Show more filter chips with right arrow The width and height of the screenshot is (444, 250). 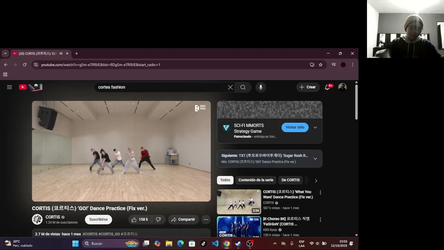coord(316,181)
